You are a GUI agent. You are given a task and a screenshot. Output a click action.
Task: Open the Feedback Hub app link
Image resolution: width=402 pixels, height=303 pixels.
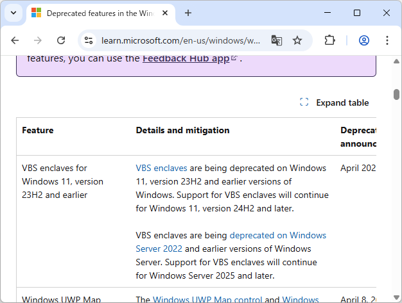pyautogui.click(x=186, y=58)
